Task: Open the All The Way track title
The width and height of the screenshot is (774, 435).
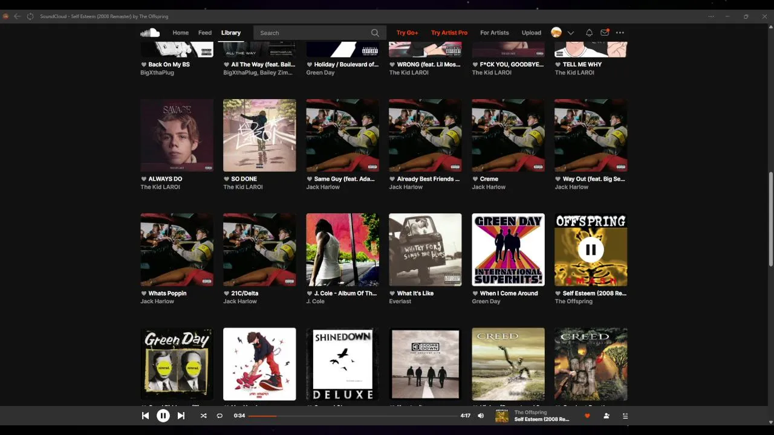Action: click(263, 65)
